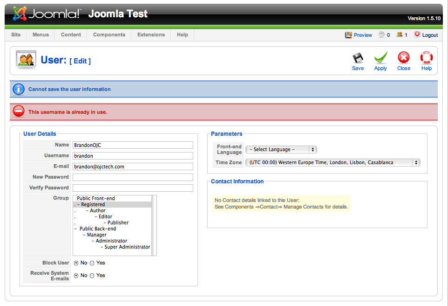
Task: Open the Time Zone dropdown
Action: click(x=333, y=163)
